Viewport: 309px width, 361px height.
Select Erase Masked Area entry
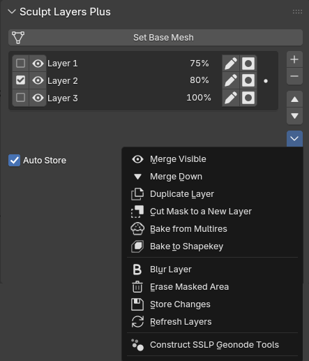click(213, 287)
